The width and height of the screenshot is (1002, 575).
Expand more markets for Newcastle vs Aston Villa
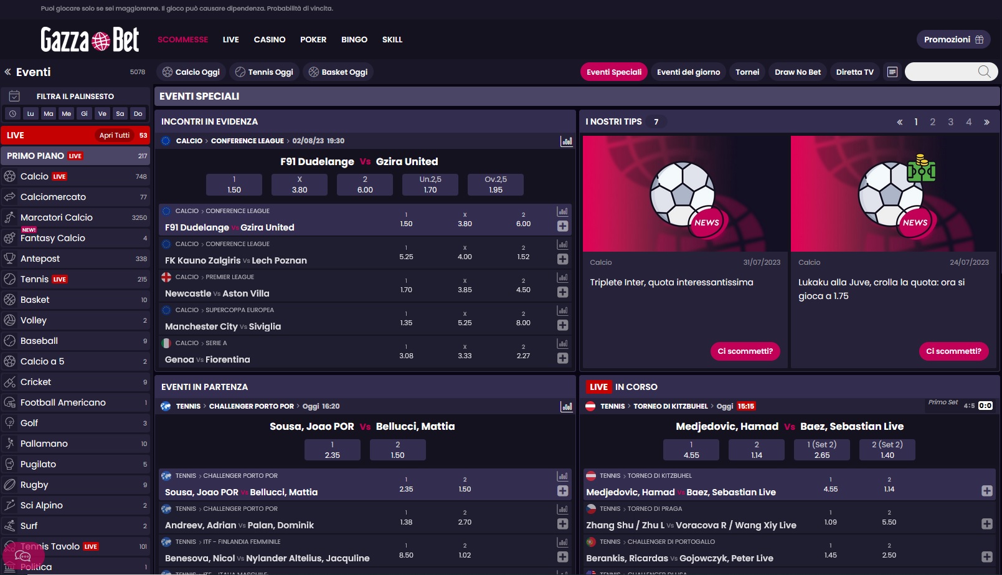pos(562,292)
